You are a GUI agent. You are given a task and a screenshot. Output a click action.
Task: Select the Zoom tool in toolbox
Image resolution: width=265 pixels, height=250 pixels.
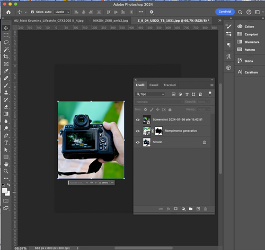pos(6,171)
